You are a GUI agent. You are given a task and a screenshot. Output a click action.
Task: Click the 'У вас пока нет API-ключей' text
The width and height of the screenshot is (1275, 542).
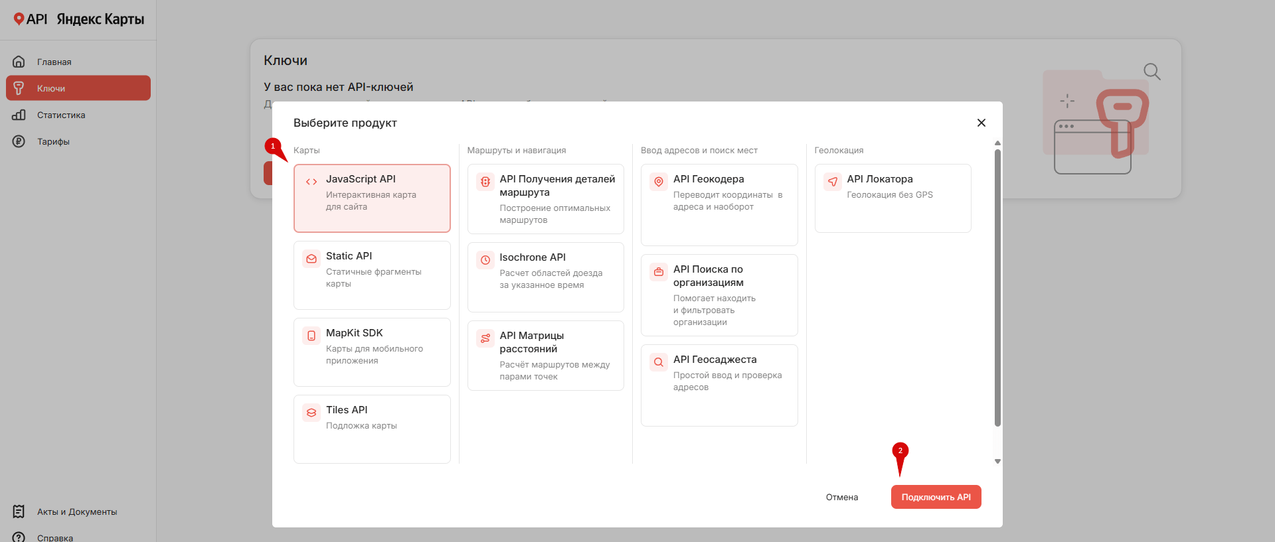click(x=339, y=87)
